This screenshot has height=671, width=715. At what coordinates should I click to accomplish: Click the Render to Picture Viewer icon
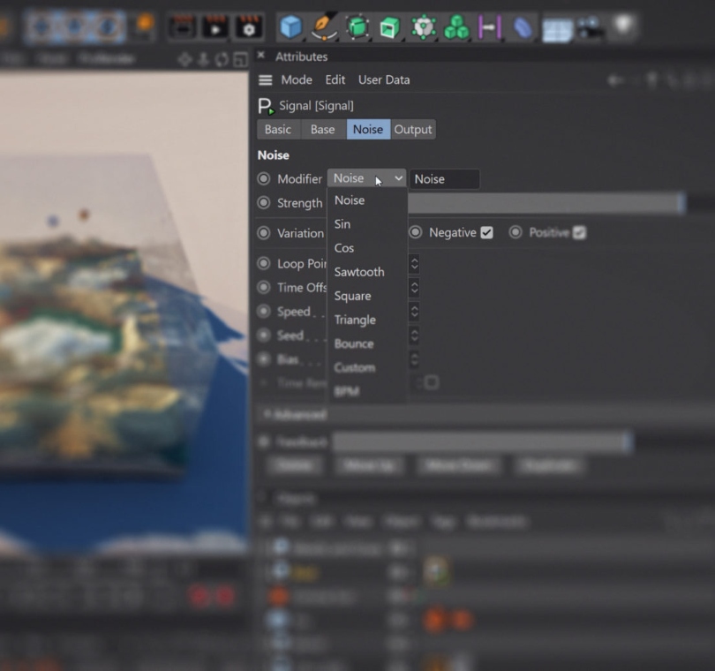coord(215,28)
